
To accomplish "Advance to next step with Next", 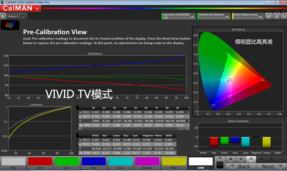I will pos(272,166).
